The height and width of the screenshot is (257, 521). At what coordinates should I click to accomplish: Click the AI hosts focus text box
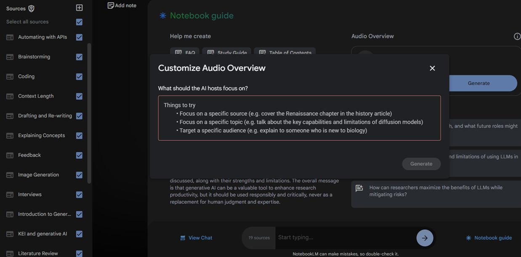click(x=299, y=118)
